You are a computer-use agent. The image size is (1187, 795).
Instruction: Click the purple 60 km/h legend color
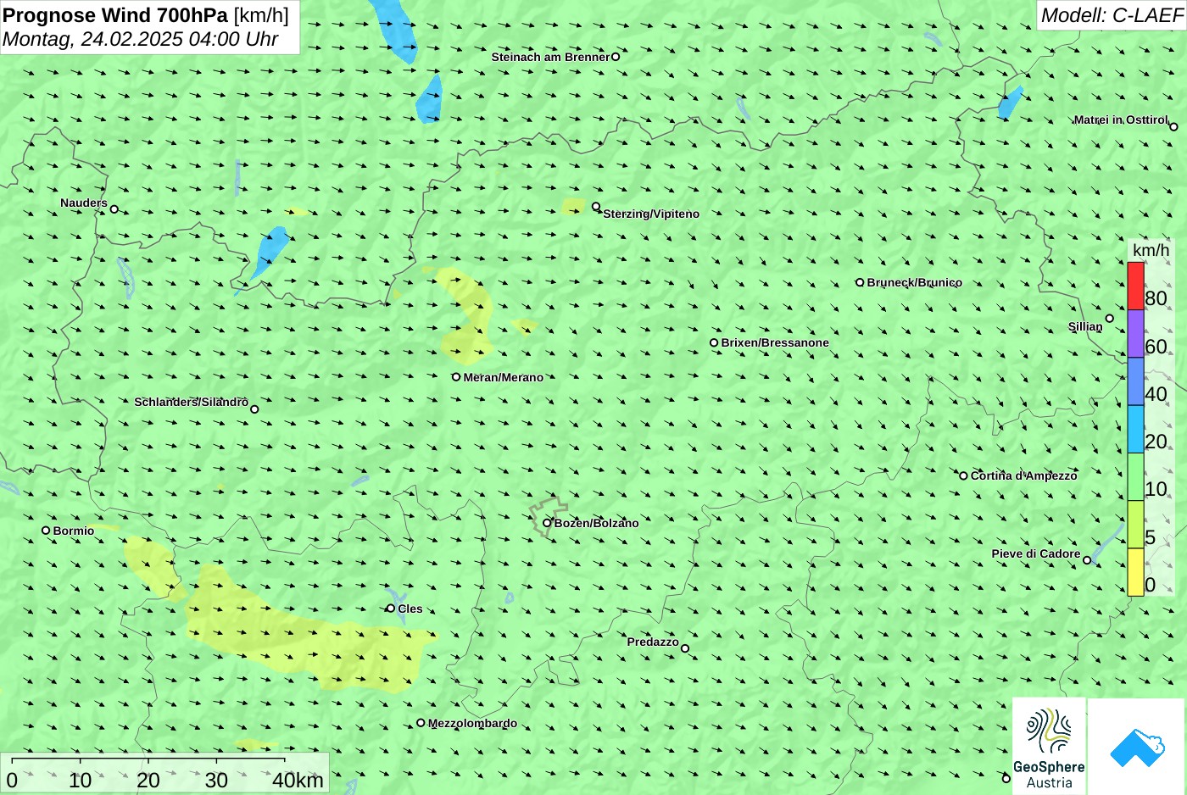[x=1135, y=334]
